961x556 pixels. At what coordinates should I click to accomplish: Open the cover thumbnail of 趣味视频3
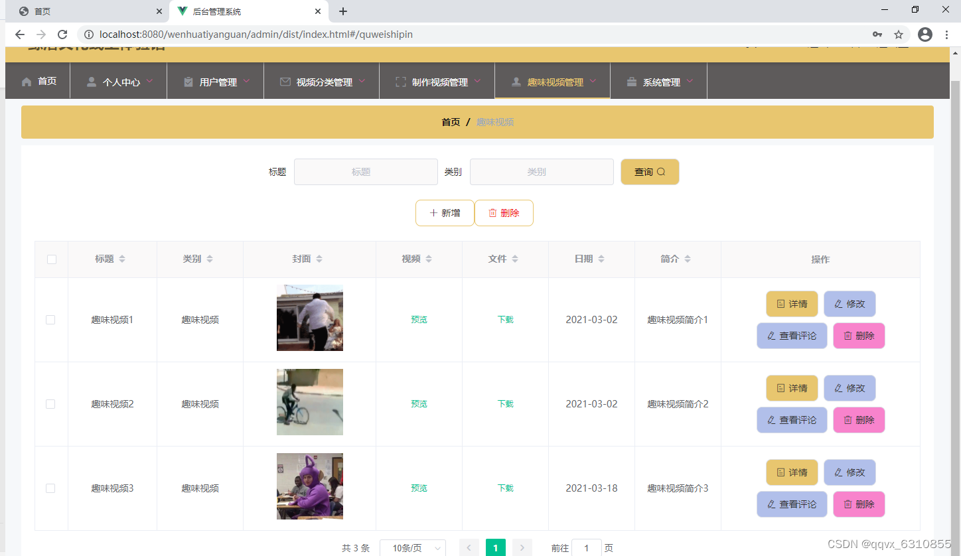coord(310,486)
